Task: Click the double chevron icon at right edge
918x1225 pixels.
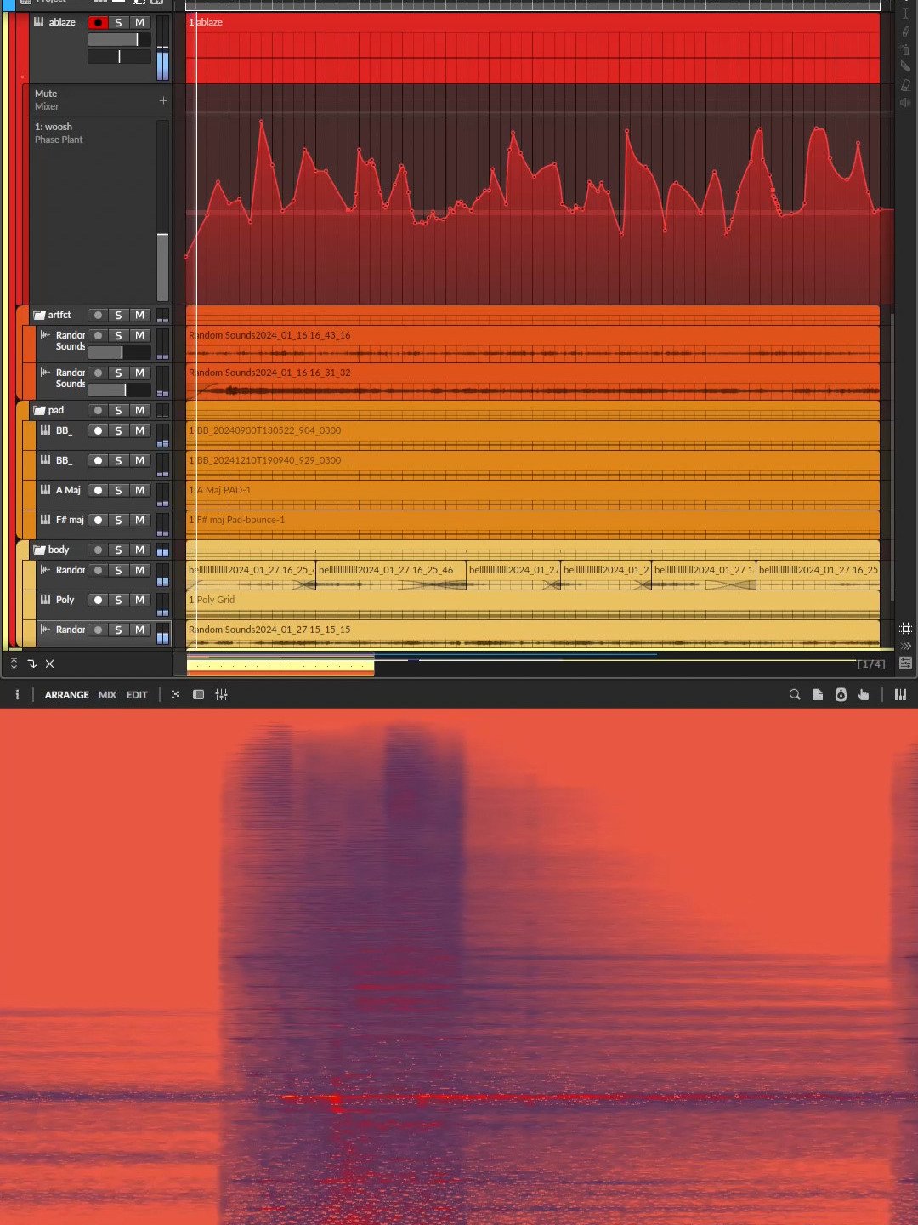Action: tap(905, 647)
